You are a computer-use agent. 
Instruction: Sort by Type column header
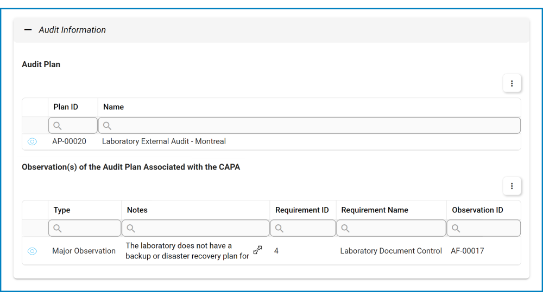click(62, 210)
